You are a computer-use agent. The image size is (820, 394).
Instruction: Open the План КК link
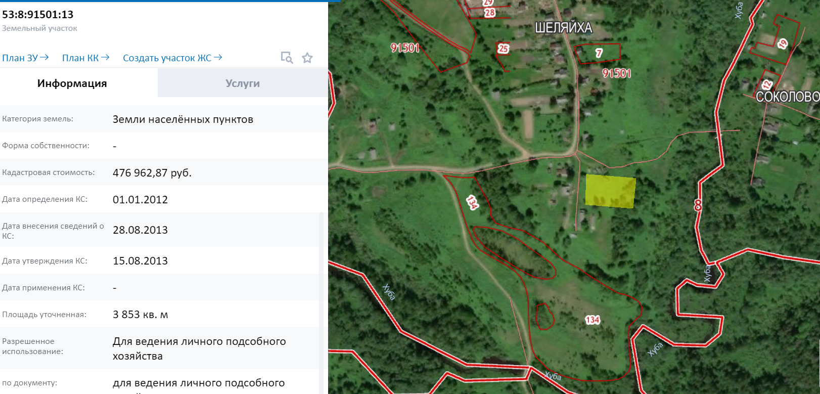tap(85, 58)
